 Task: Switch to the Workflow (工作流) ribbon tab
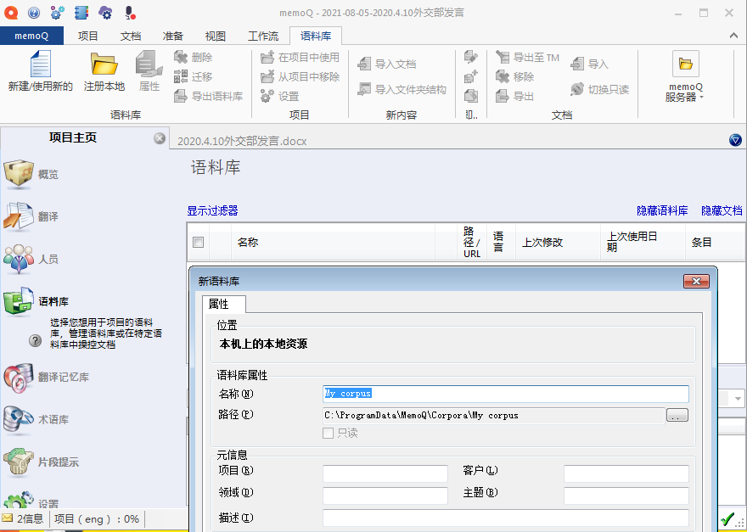tap(263, 36)
